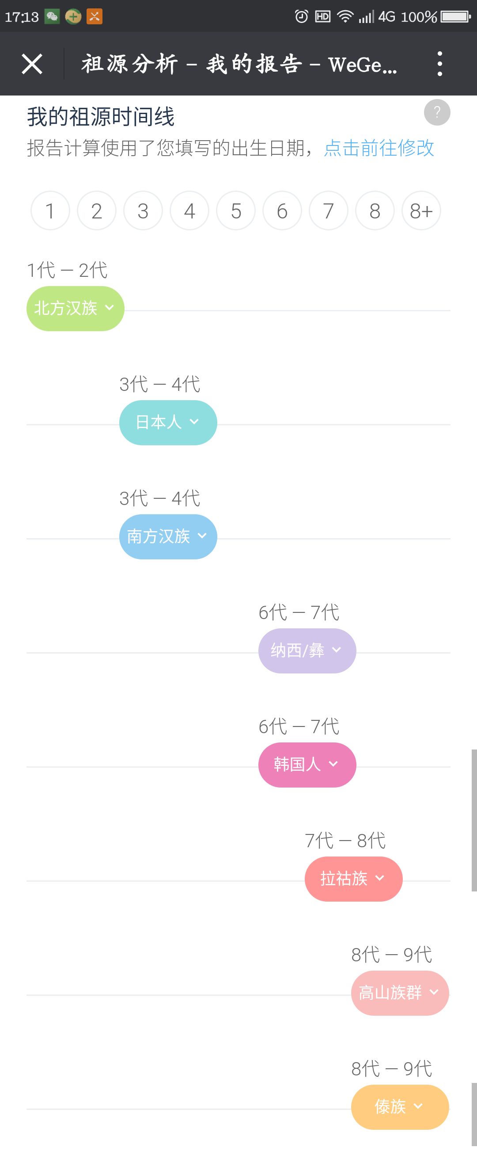This screenshot has width=477, height=1155.
Task: Expand the 韩国人 ancestry pill
Action: pyautogui.click(x=307, y=765)
